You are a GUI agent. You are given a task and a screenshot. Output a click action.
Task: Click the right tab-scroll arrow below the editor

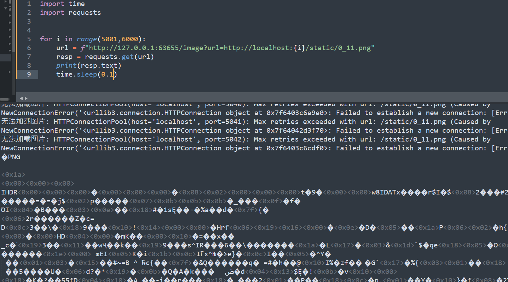coord(26,98)
